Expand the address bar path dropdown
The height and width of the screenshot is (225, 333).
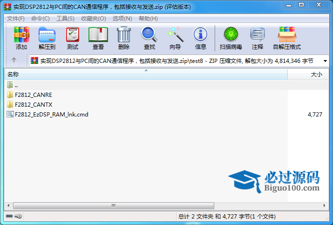click(325, 61)
